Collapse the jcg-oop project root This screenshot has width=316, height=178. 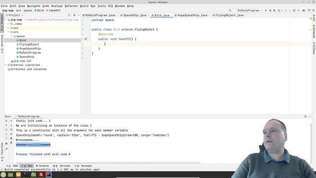click(5, 20)
